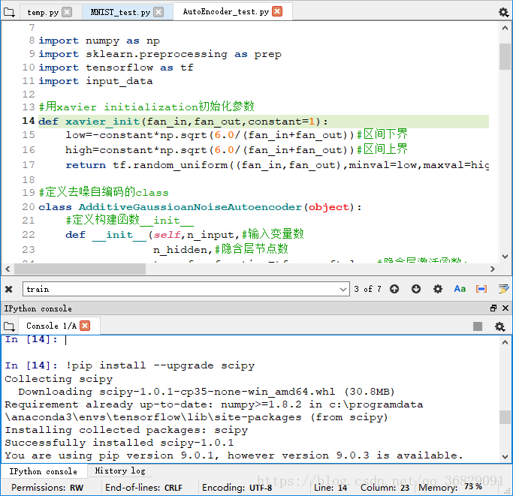Click the editor vertical scrollbar

pos(505,56)
